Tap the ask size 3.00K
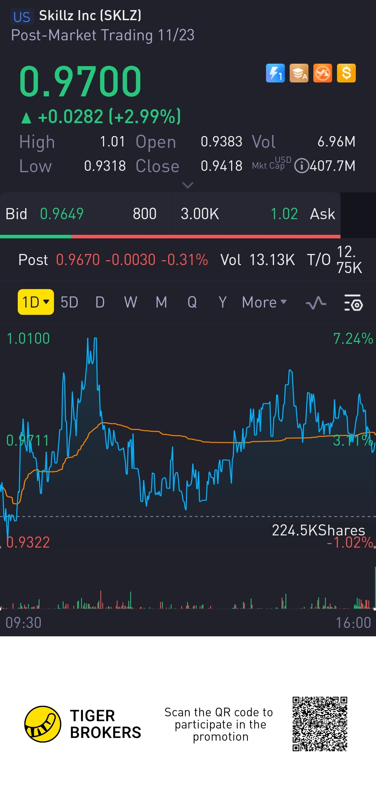Viewport: 376px width, 812px height. (x=200, y=214)
